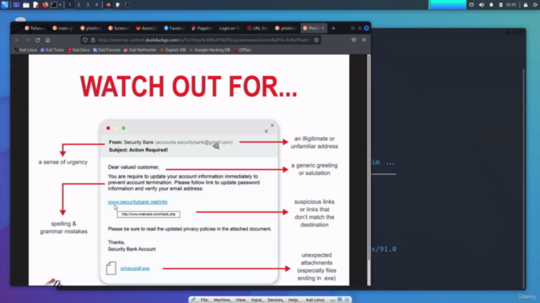
Task: Go to the Firefox home page
Action: pos(47,40)
